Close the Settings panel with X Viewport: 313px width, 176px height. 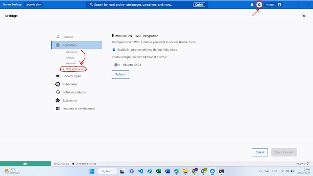pyautogui.click(x=304, y=16)
